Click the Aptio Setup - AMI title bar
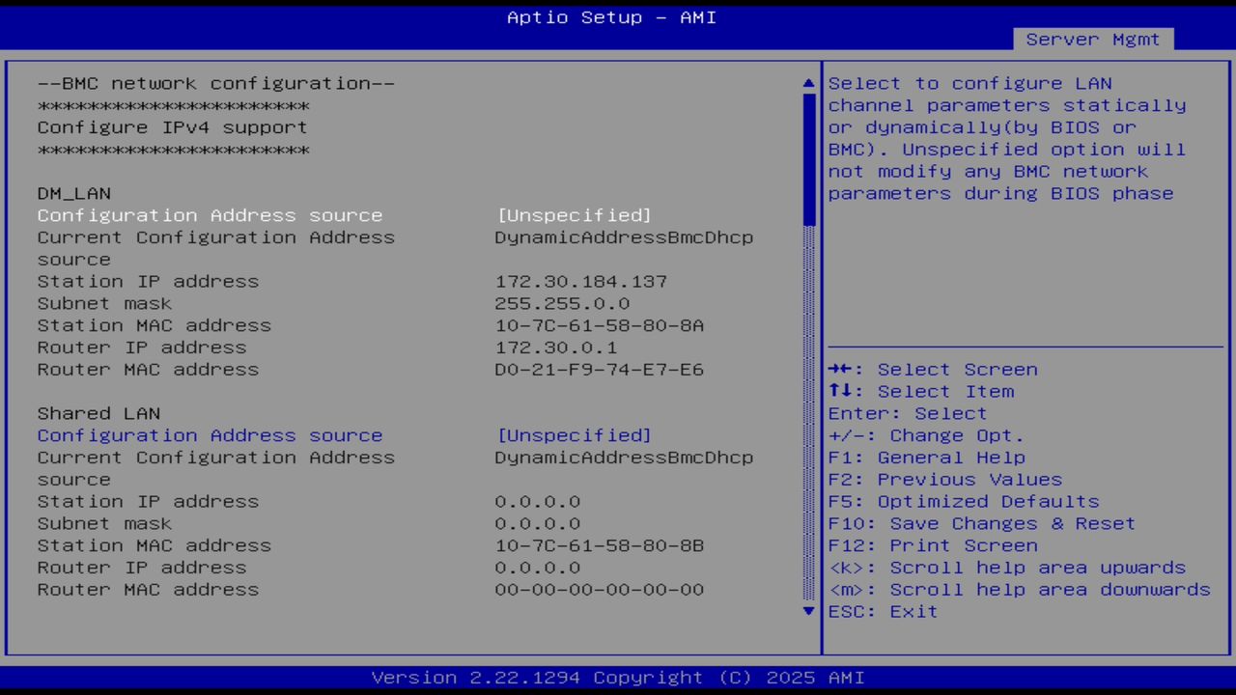Image resolution: width=1236 pixels, height=695 pixels. pyautogui.click(x=610, y=17)
